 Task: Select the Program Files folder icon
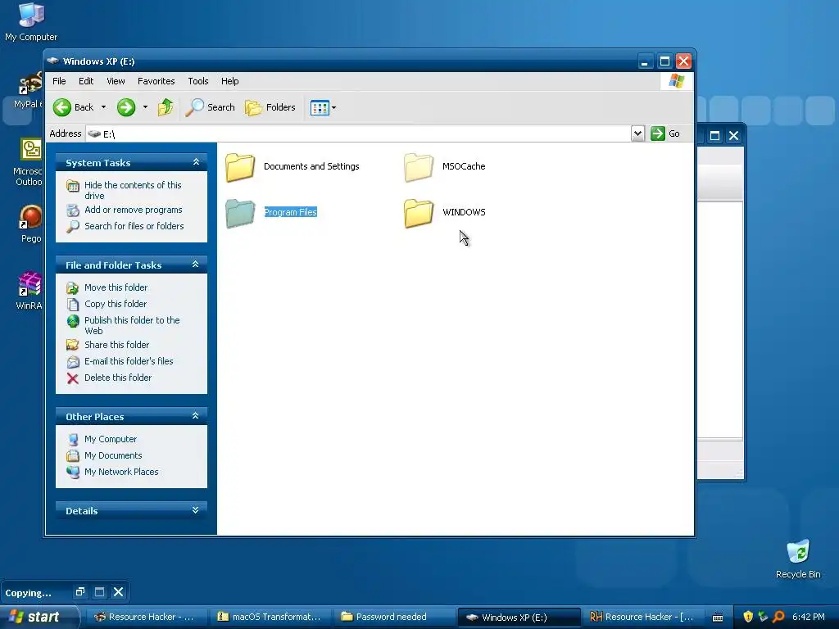[240, 213]
